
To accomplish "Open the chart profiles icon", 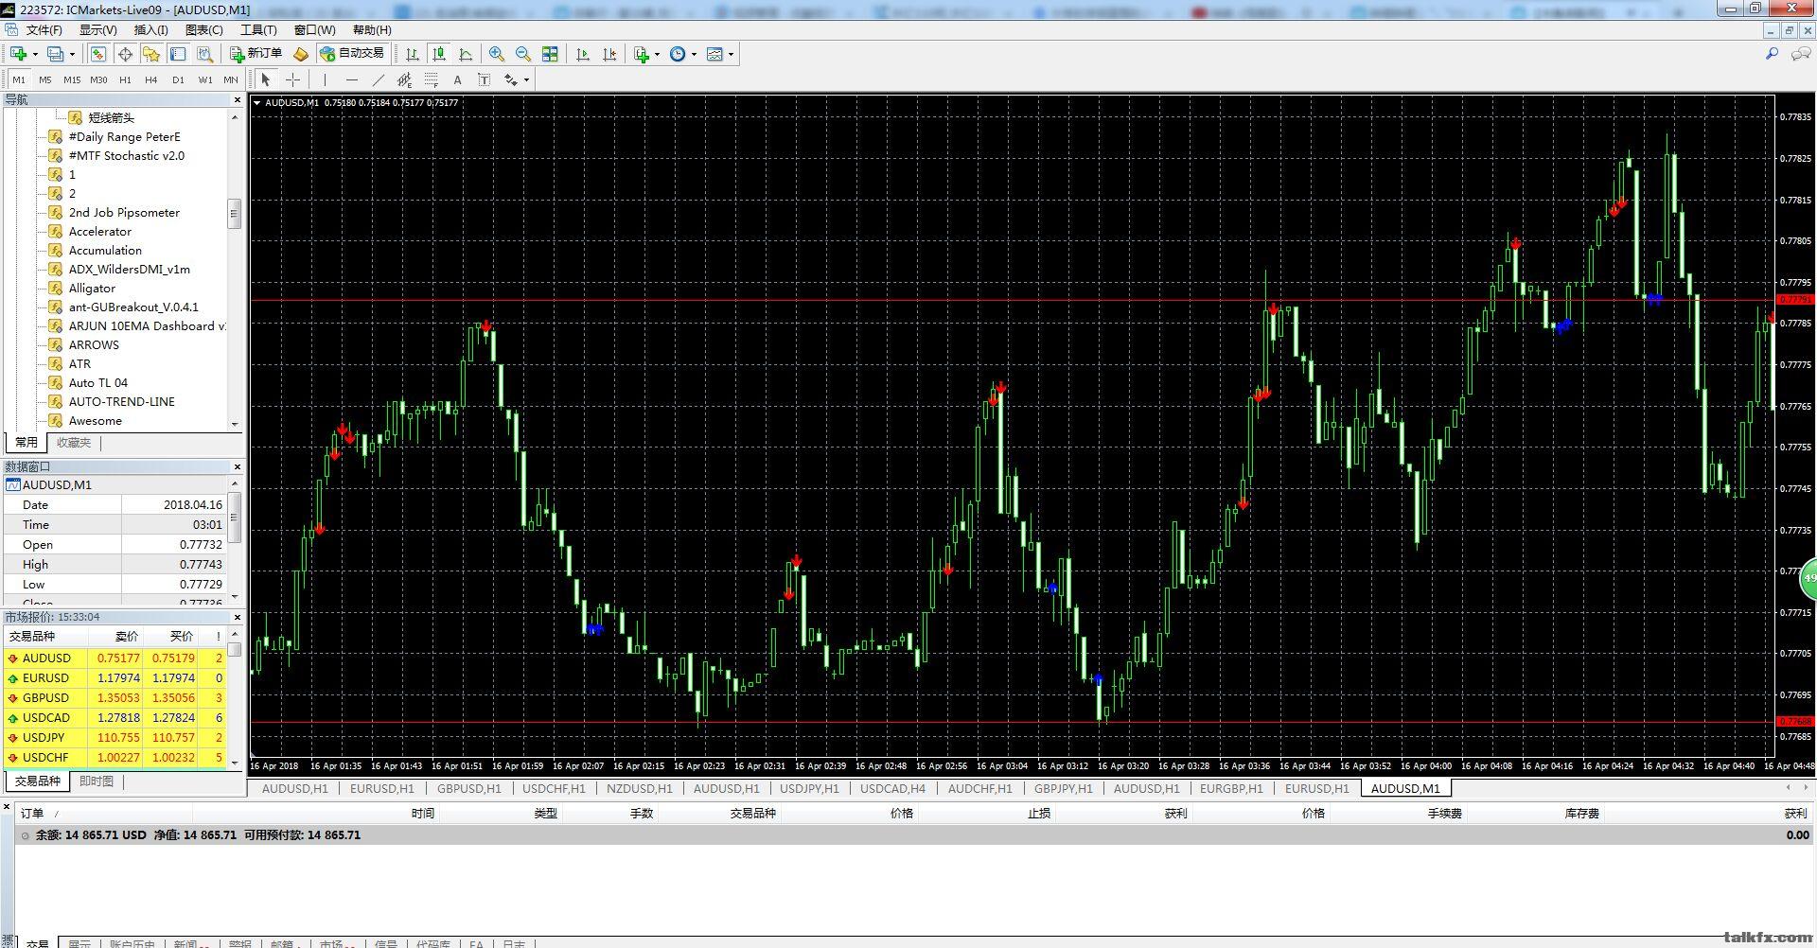I will point(56,54).
